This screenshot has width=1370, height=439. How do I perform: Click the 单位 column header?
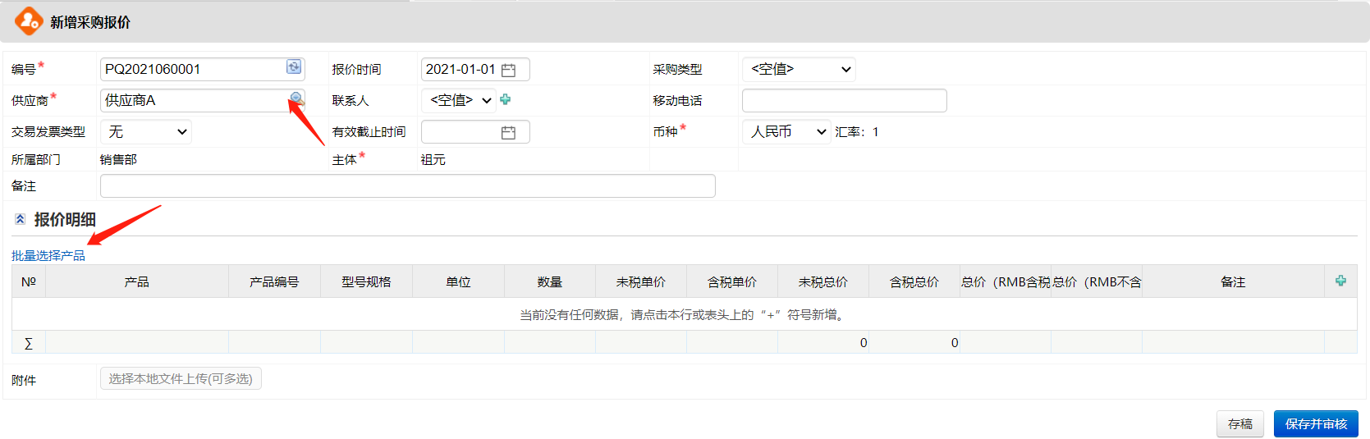click(458, 281)
